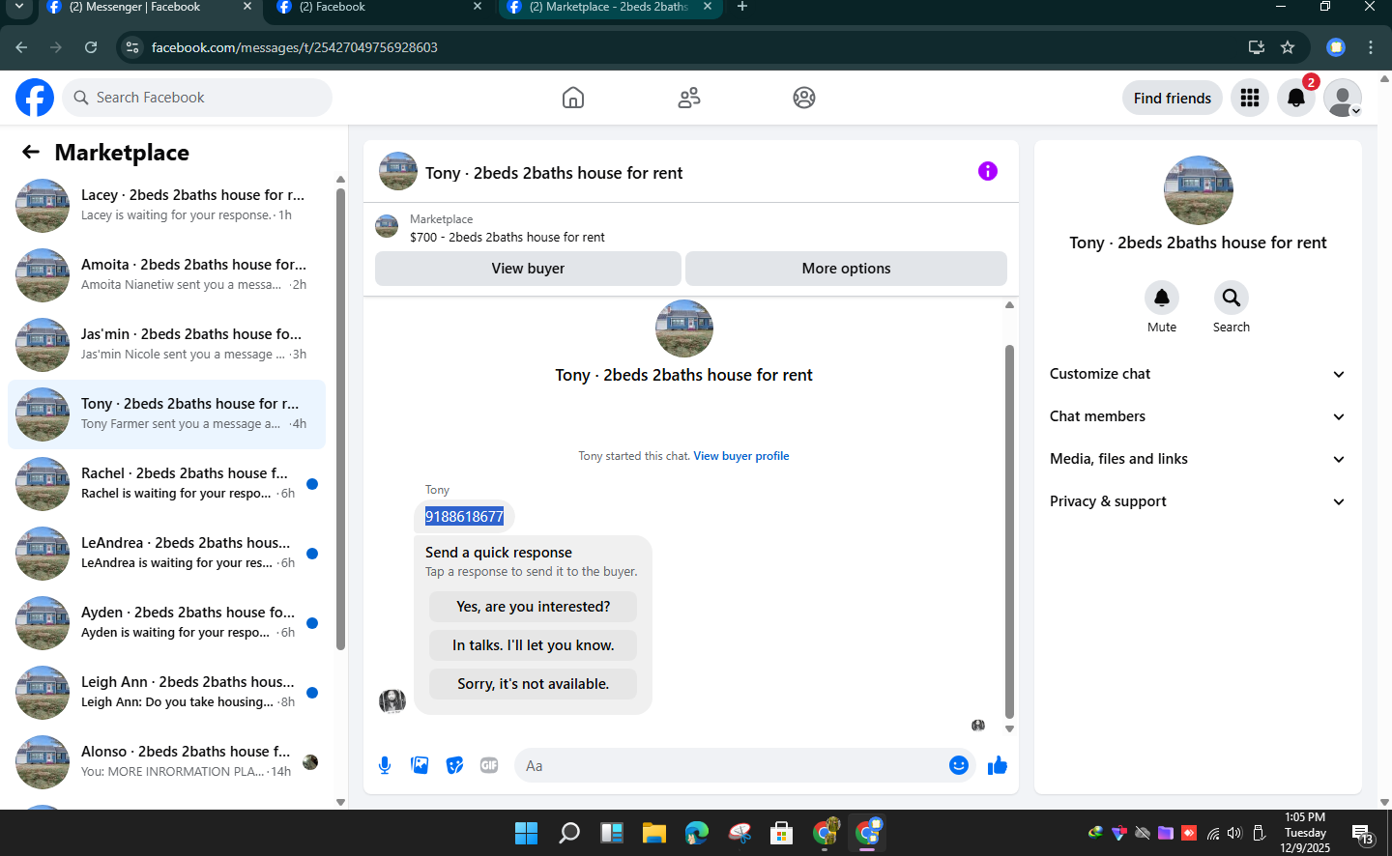This screenshot has width=1392, height=856.
Task: Expand Media, files and links section
Action: 1198,459
